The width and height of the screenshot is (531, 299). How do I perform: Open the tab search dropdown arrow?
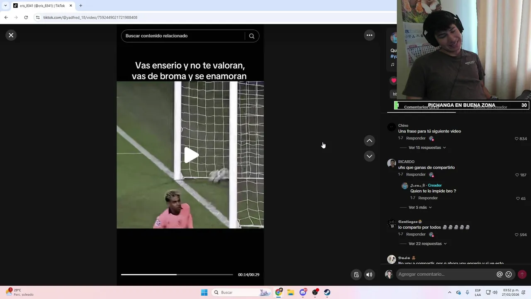click(5, 6)
